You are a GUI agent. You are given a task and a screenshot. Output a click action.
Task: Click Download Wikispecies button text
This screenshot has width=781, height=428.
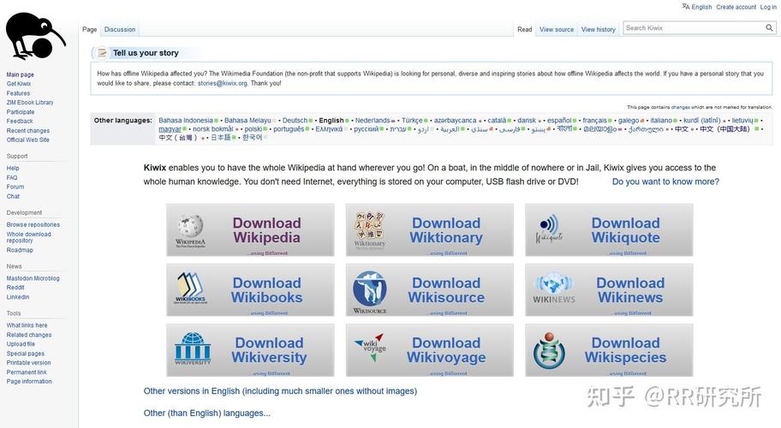pyautogui.click(x=626, y=350)
